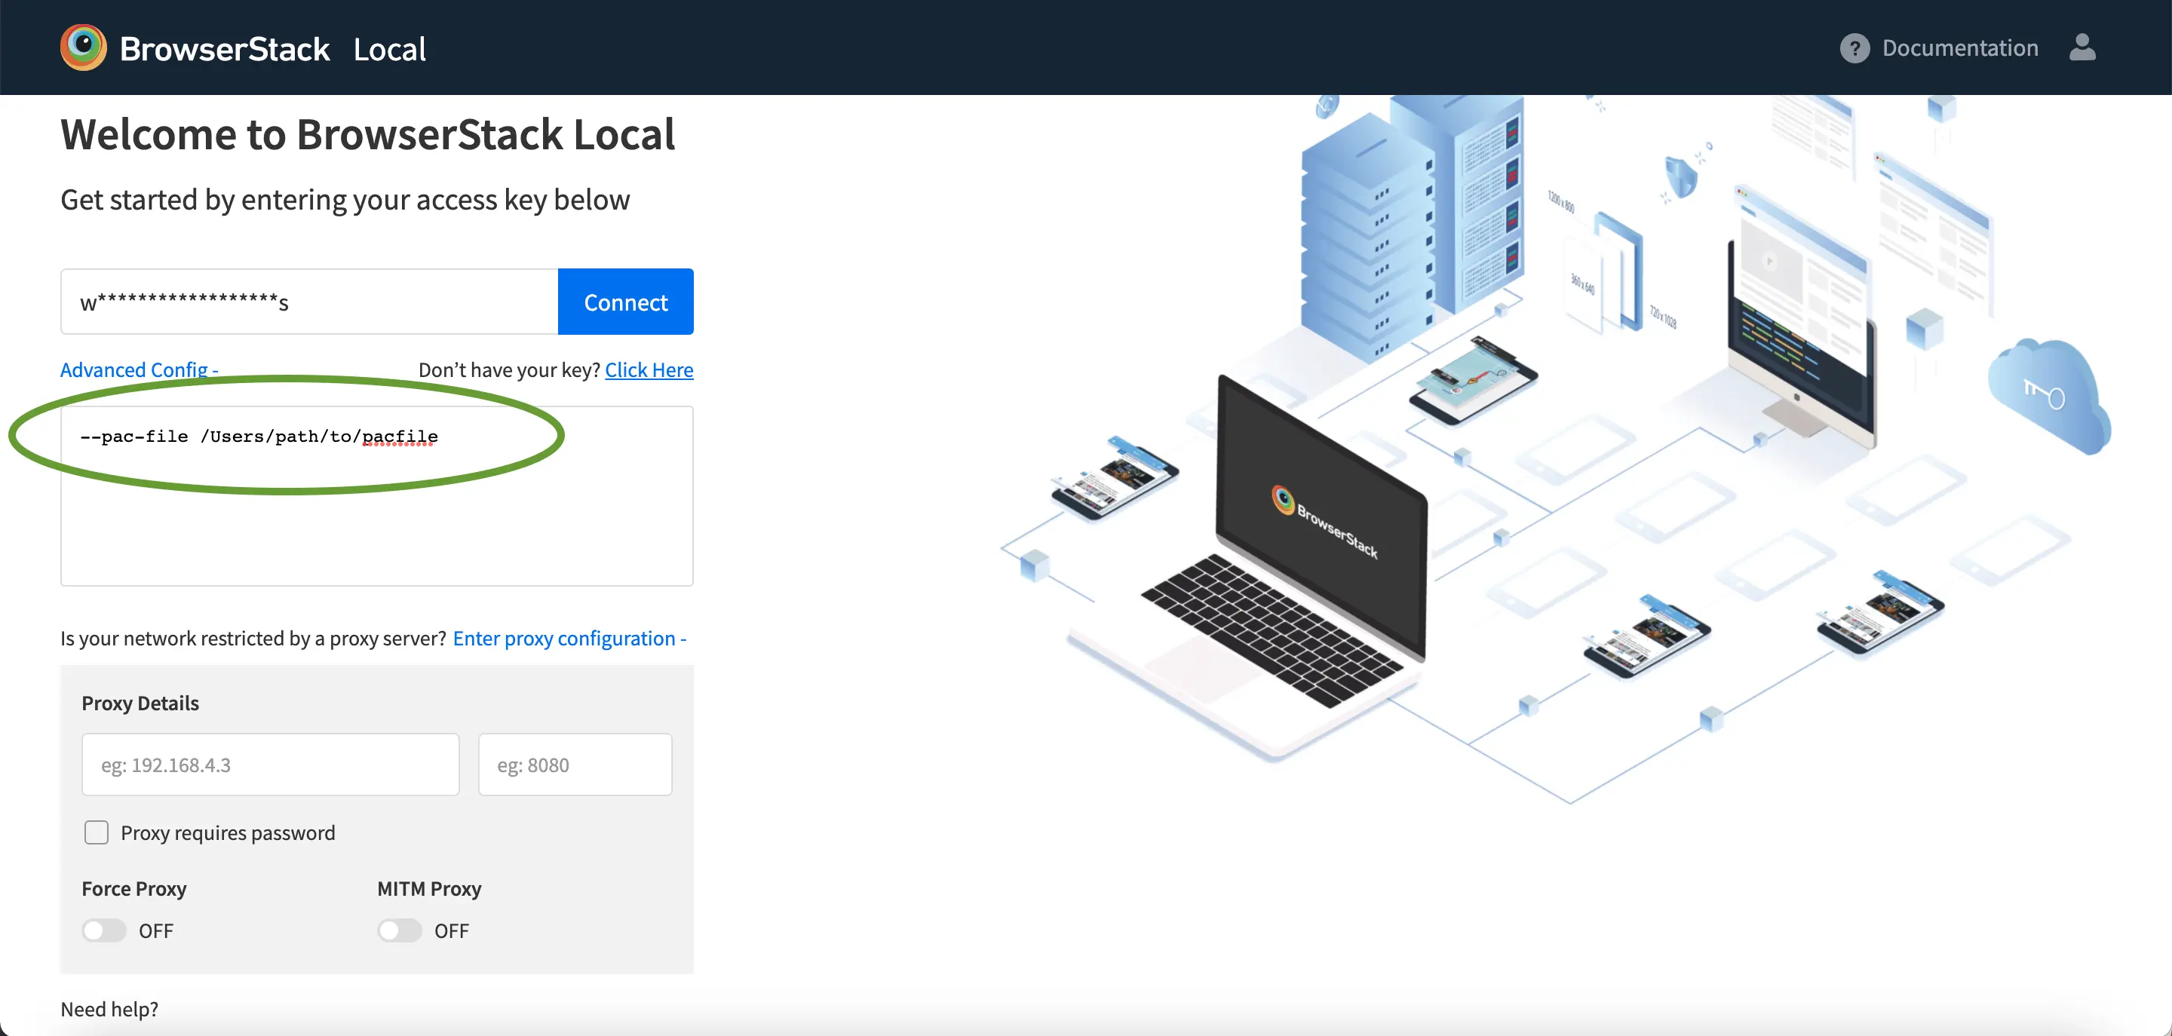Viewport: 2172px width, 1036px height.
Task: Click the BrowserStack eye logo icon
Action: point(83,48)
